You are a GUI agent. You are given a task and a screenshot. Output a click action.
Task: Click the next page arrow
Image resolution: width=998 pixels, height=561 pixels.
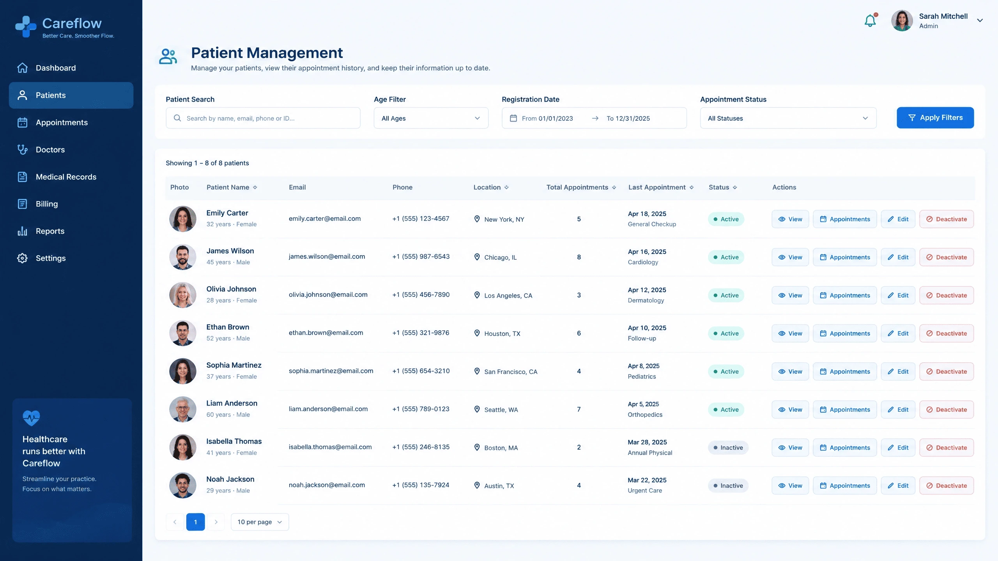coord(216,522)
